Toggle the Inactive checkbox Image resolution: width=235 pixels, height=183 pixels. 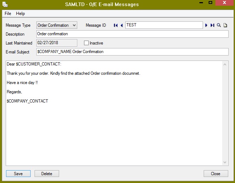(x=86, y=43)
